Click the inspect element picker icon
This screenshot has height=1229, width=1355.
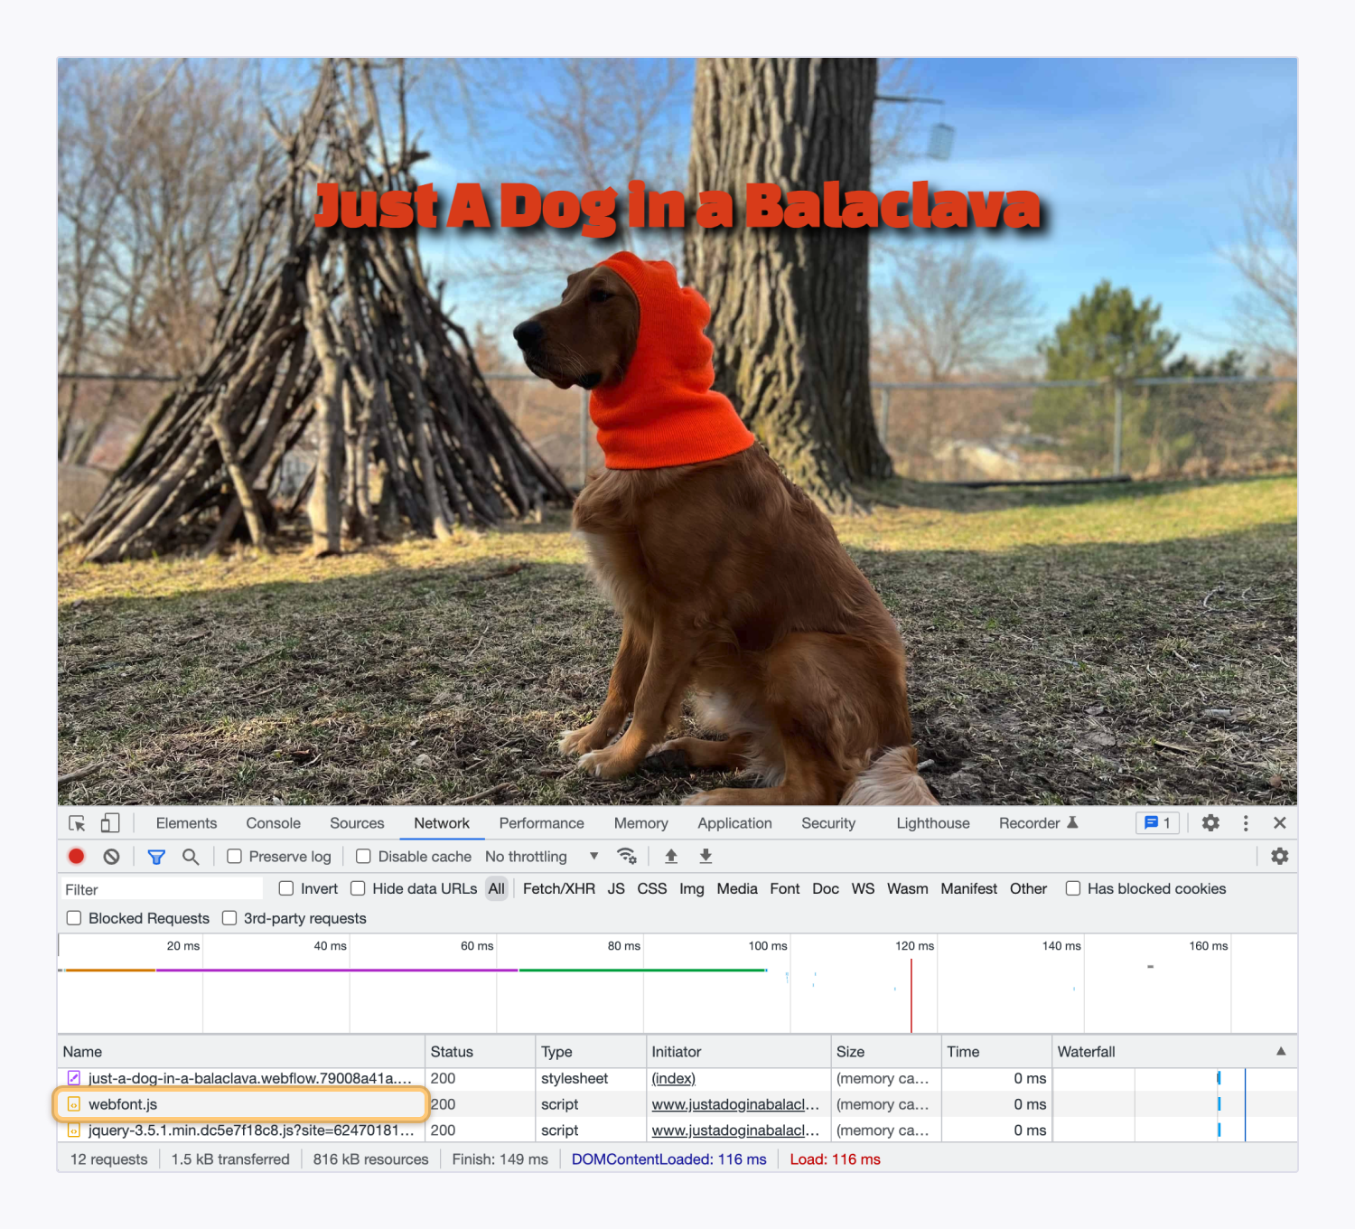click(x=77, y=823)
